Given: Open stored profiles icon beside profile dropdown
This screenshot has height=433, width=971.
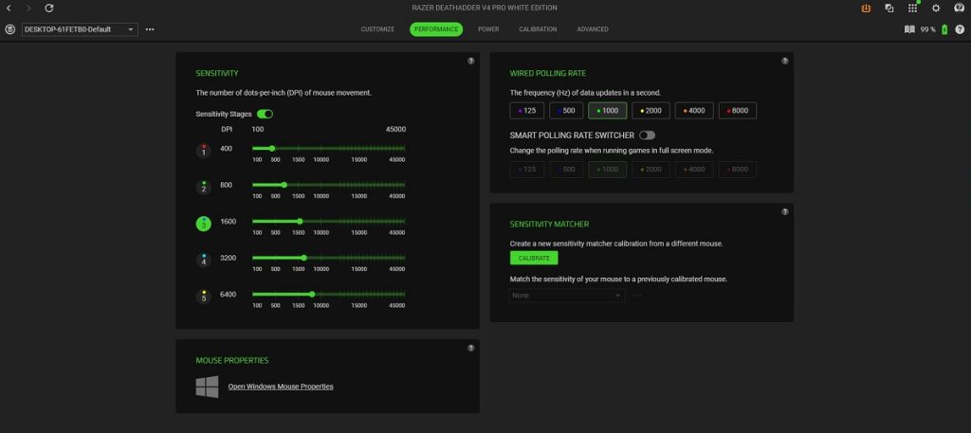Looking at the screenshot, I should [9, 29].
